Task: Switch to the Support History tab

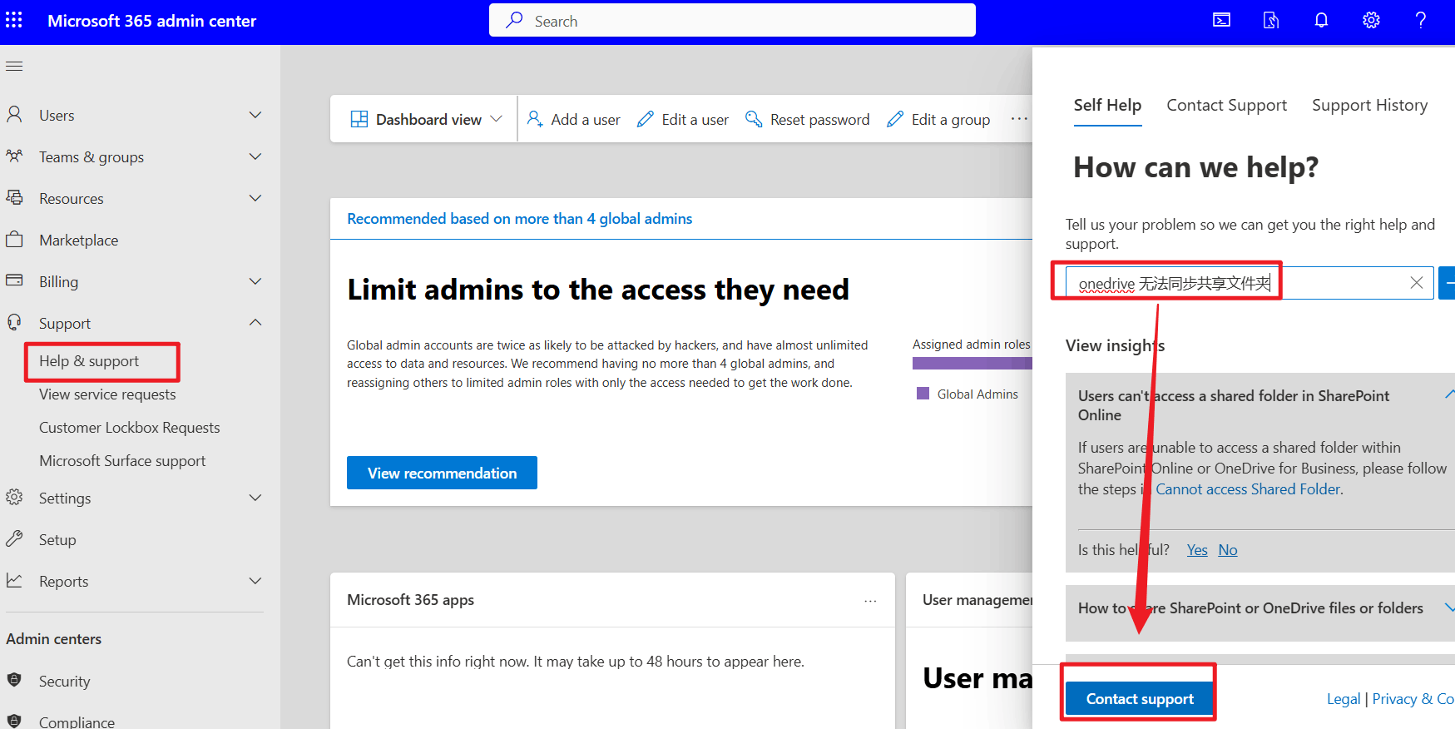Action: click(1369, 105)
